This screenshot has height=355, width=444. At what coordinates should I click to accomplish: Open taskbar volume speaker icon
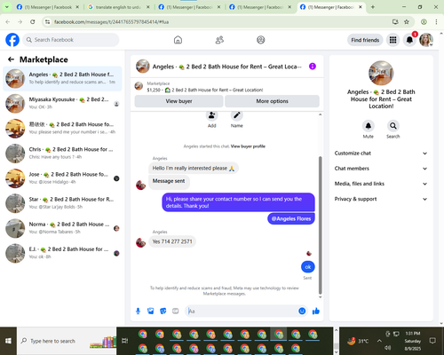coord(387,348)
